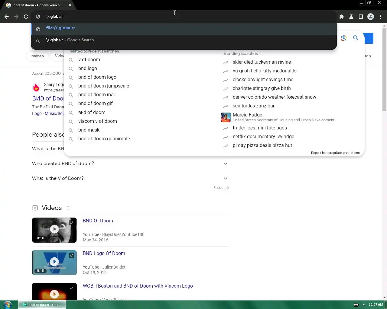Viewport: 387px width, 309px height.
Task: Open trending 'netflix documentary ivy ridge'
Action: (x=263, y=137)
